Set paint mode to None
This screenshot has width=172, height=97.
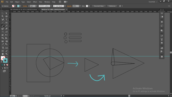tap(7, 65)
